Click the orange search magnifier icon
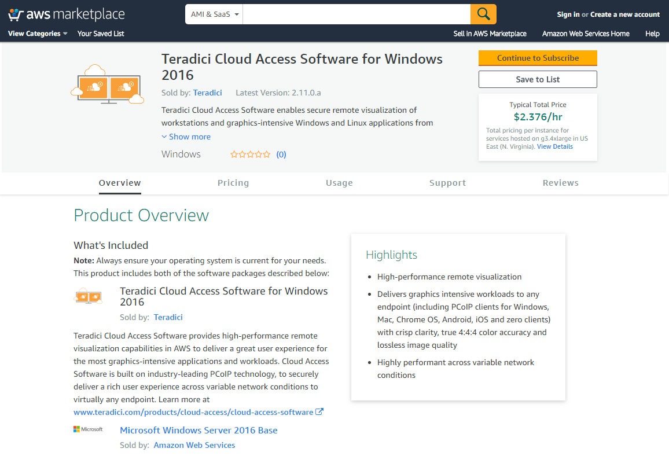This screenshot has width=669, height=456. point(483,13)
